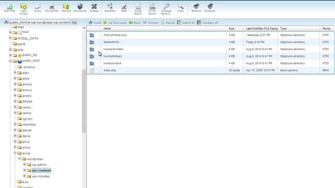Click the Compress toolbar icon
Viewport: 335px width, 188px height.
point(210,8)
